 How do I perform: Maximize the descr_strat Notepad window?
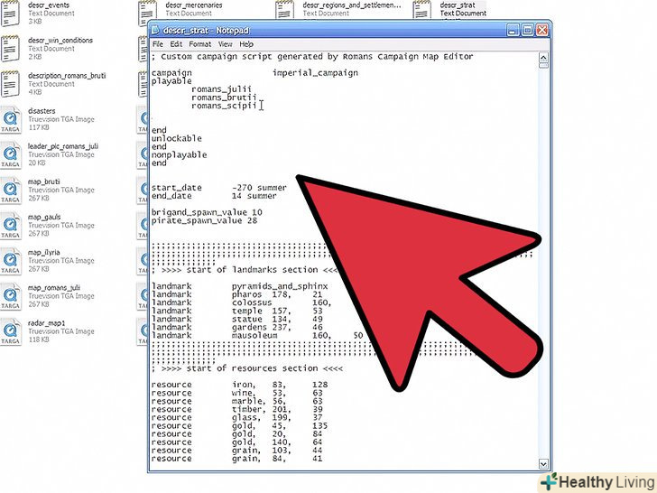[x=528, y=30]
